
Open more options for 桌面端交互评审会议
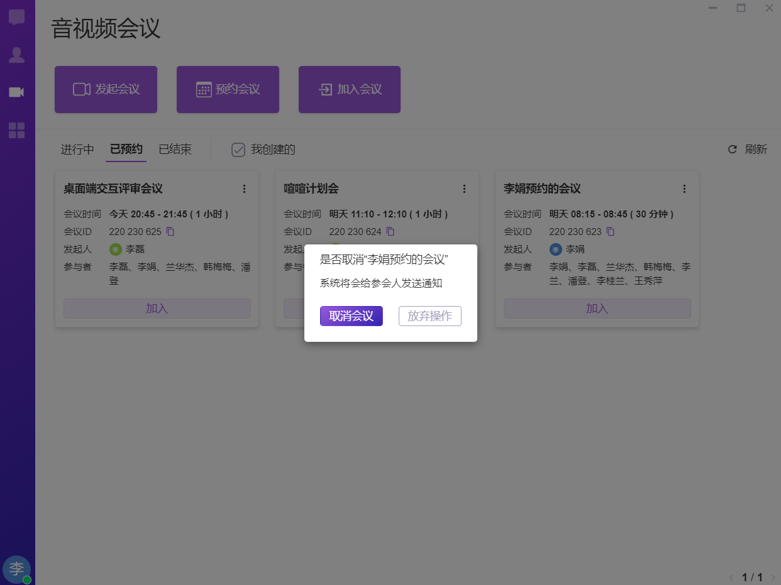pyautogui.click(x=244, y=189)
